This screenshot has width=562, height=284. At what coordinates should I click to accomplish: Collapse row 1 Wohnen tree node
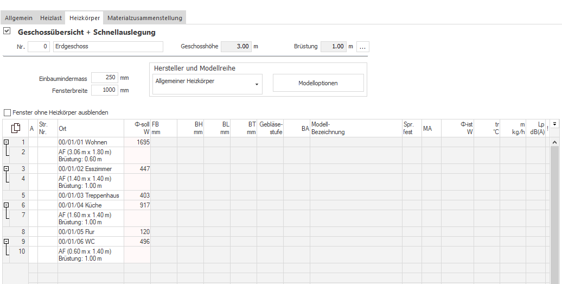(6, 142)
